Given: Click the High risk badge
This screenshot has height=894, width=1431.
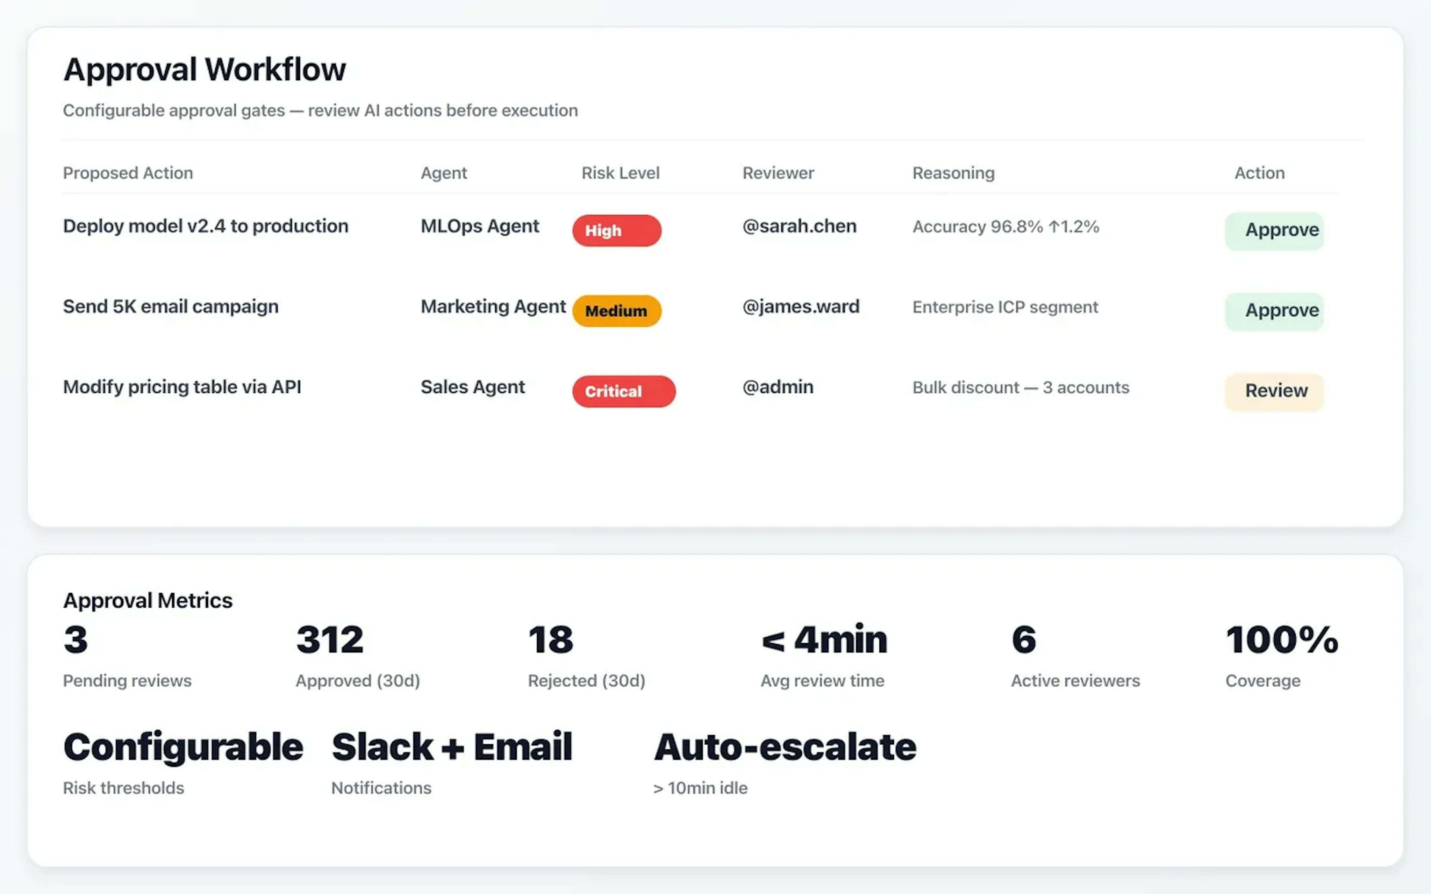Looking at the screenshot, I should (616, 231).
